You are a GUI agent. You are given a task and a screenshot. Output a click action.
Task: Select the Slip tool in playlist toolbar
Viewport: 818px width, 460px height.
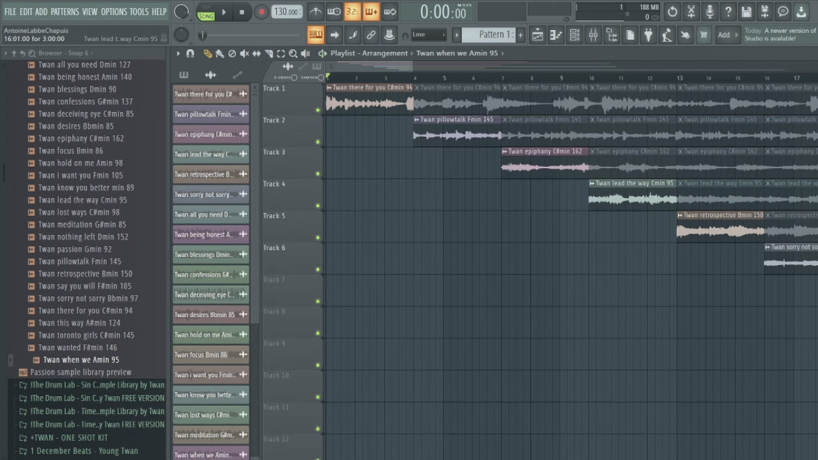tap(256, 54)
